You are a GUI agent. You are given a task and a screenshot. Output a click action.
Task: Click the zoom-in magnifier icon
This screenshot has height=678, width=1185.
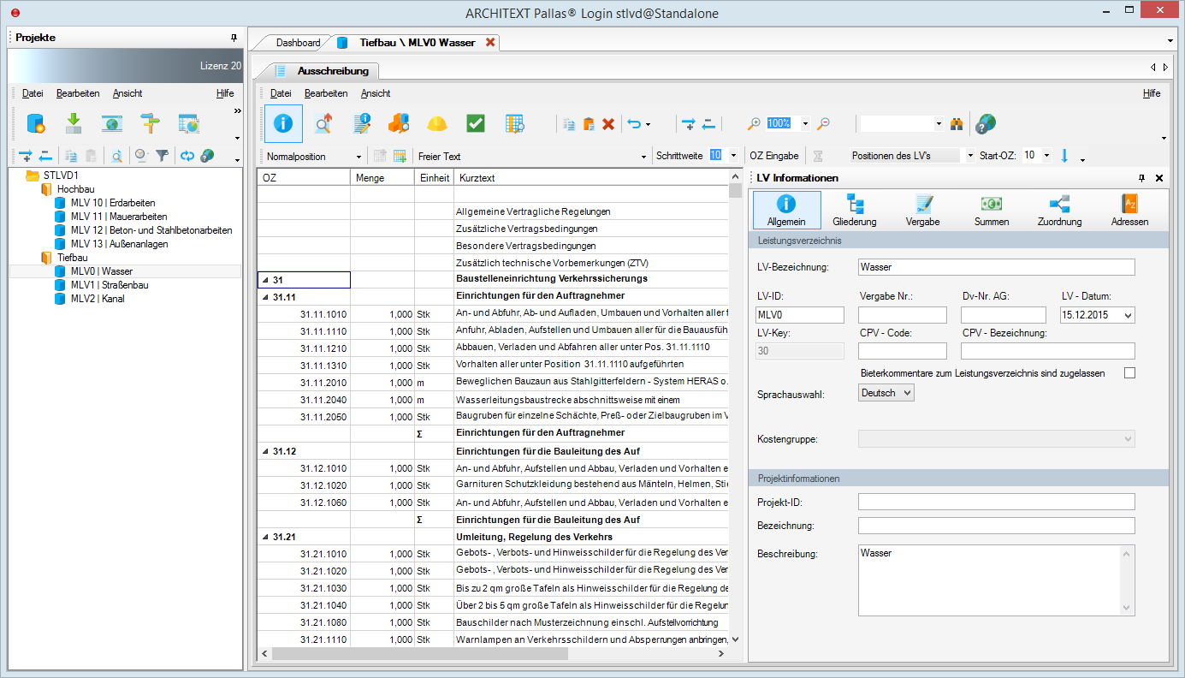pos(754,124)
